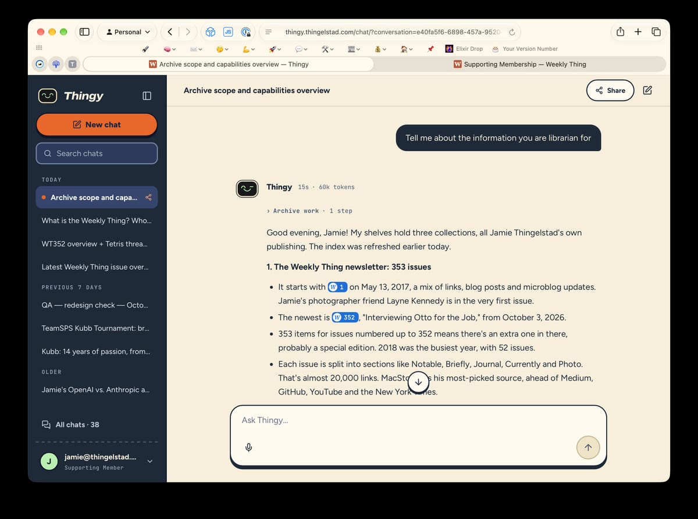The image size is (698, 519).
Task: Send message with the up arrow button
Action: (x=588, y=447)
